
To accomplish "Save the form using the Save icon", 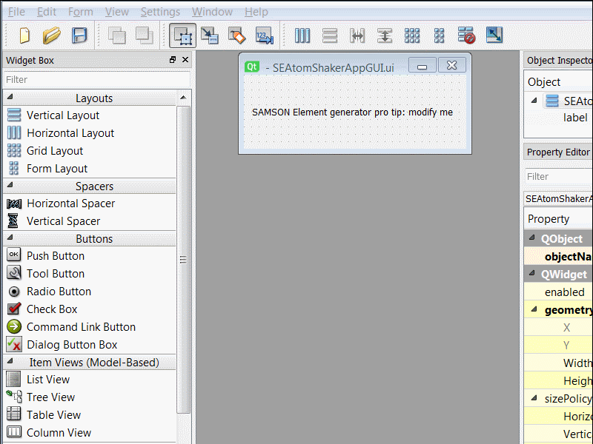I will point(79,35).
